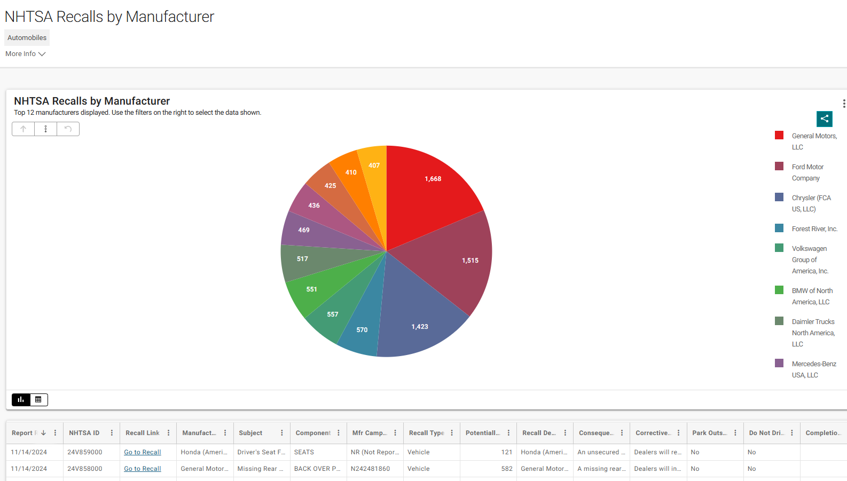Click Volkswagen Group legend swatch

(x=779, y=248)
